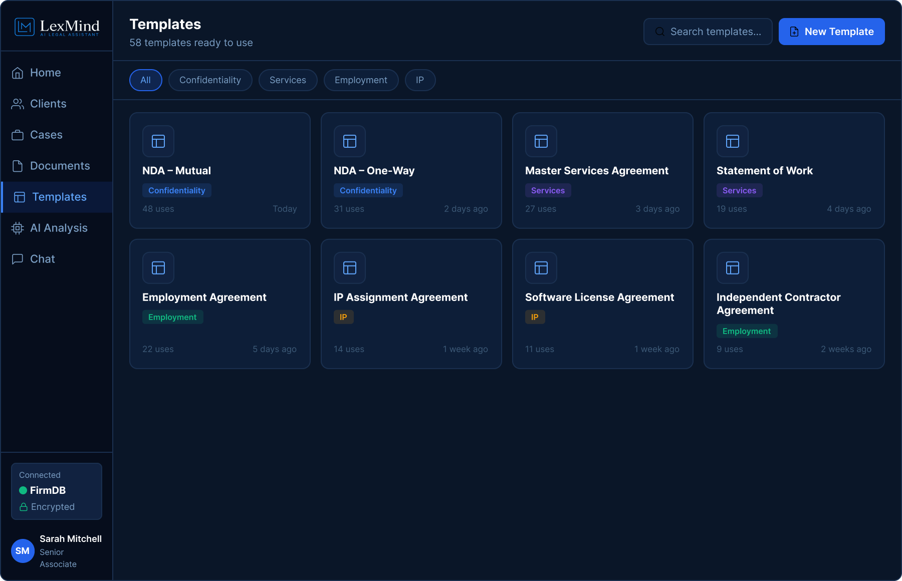Click the NDA – One-Way template icon
The image size is (902, 581).
pos(350,141)
